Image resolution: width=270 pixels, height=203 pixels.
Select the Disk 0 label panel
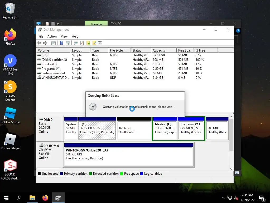(x=50, y=129)
